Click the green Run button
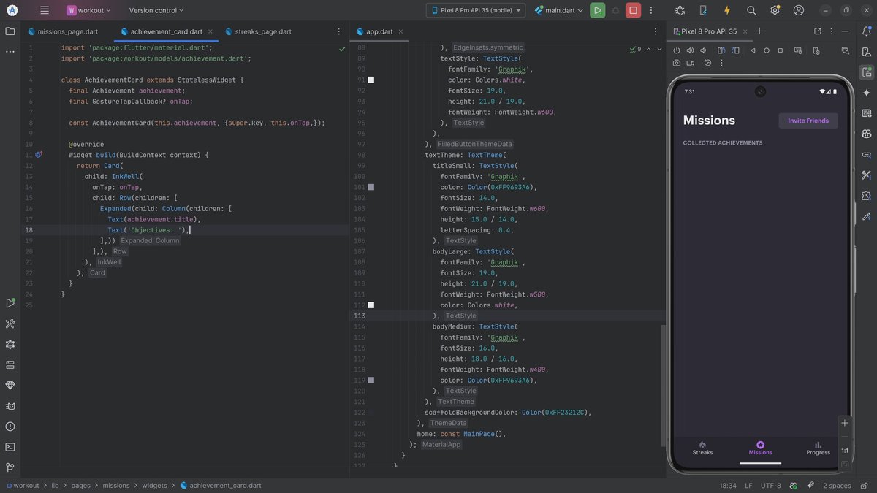The height and width of the screenshot is (493, 877). click(x=598, y=10)
